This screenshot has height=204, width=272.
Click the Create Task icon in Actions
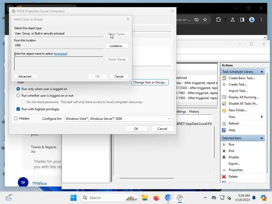point(224,84)
